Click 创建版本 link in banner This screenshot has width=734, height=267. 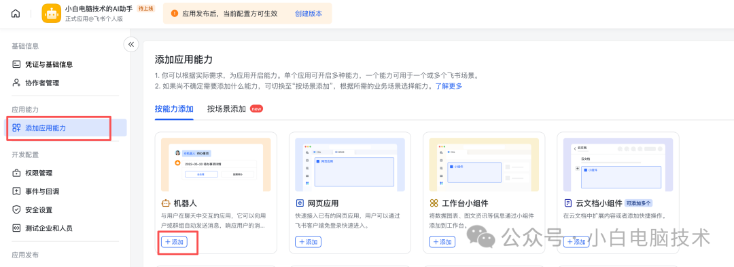(x=309, y=14)
